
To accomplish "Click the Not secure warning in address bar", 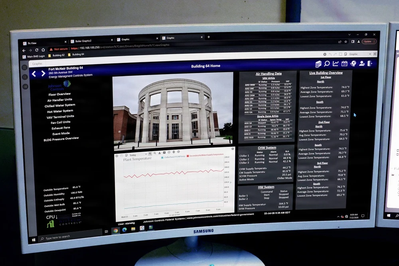I will pyautogui.click(x=59, y=49).
